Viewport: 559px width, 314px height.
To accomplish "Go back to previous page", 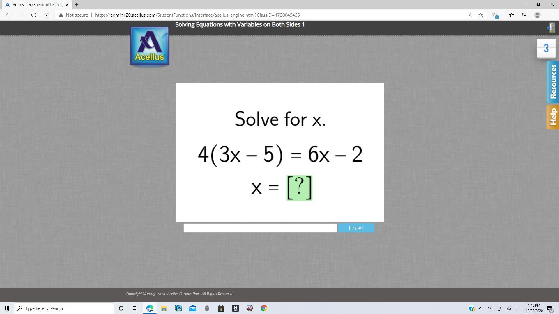I will point(8,15).
